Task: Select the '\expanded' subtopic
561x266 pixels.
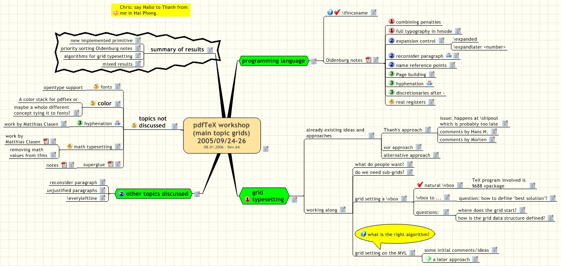Action: pos(465,39)
